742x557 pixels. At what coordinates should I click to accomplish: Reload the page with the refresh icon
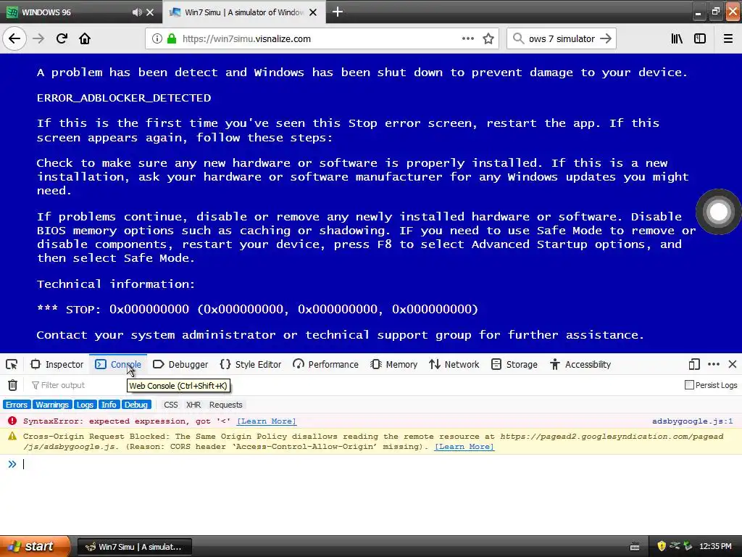click(62, 39)
